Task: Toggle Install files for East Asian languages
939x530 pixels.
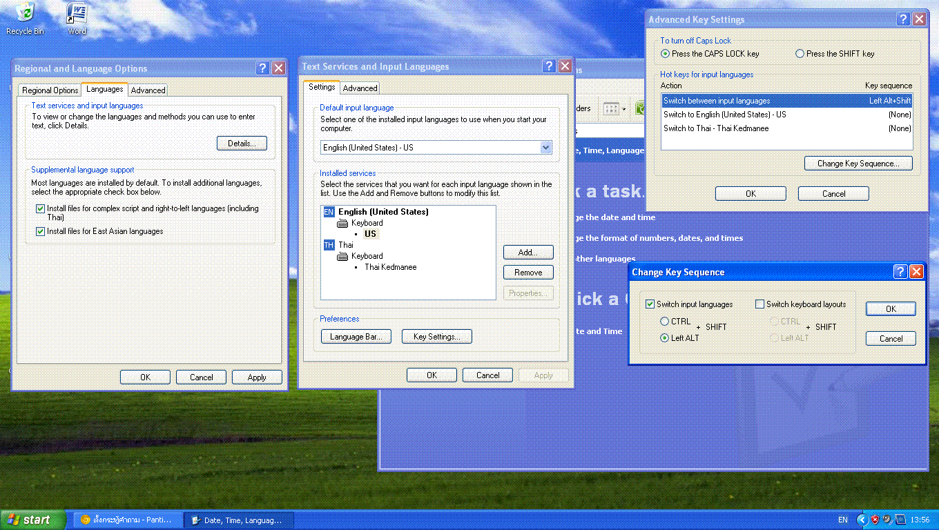Action: [x=41, y=232]
